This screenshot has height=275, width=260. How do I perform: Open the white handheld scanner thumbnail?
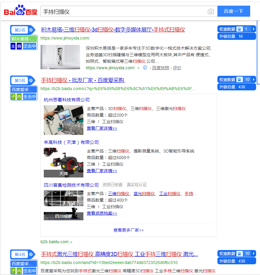tap(60, 57)
